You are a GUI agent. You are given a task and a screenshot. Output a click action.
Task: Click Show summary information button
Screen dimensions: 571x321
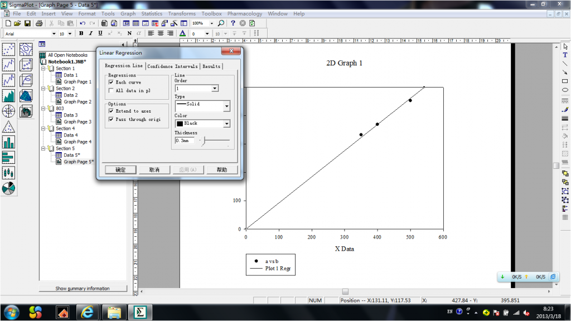pos(83,288)
